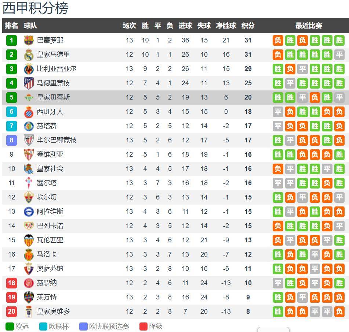The height and width of the screenshot is (332, 349).
Task: Open the 赫塔费 team name link
Action: pyautogui.click(x=47, y=126)
